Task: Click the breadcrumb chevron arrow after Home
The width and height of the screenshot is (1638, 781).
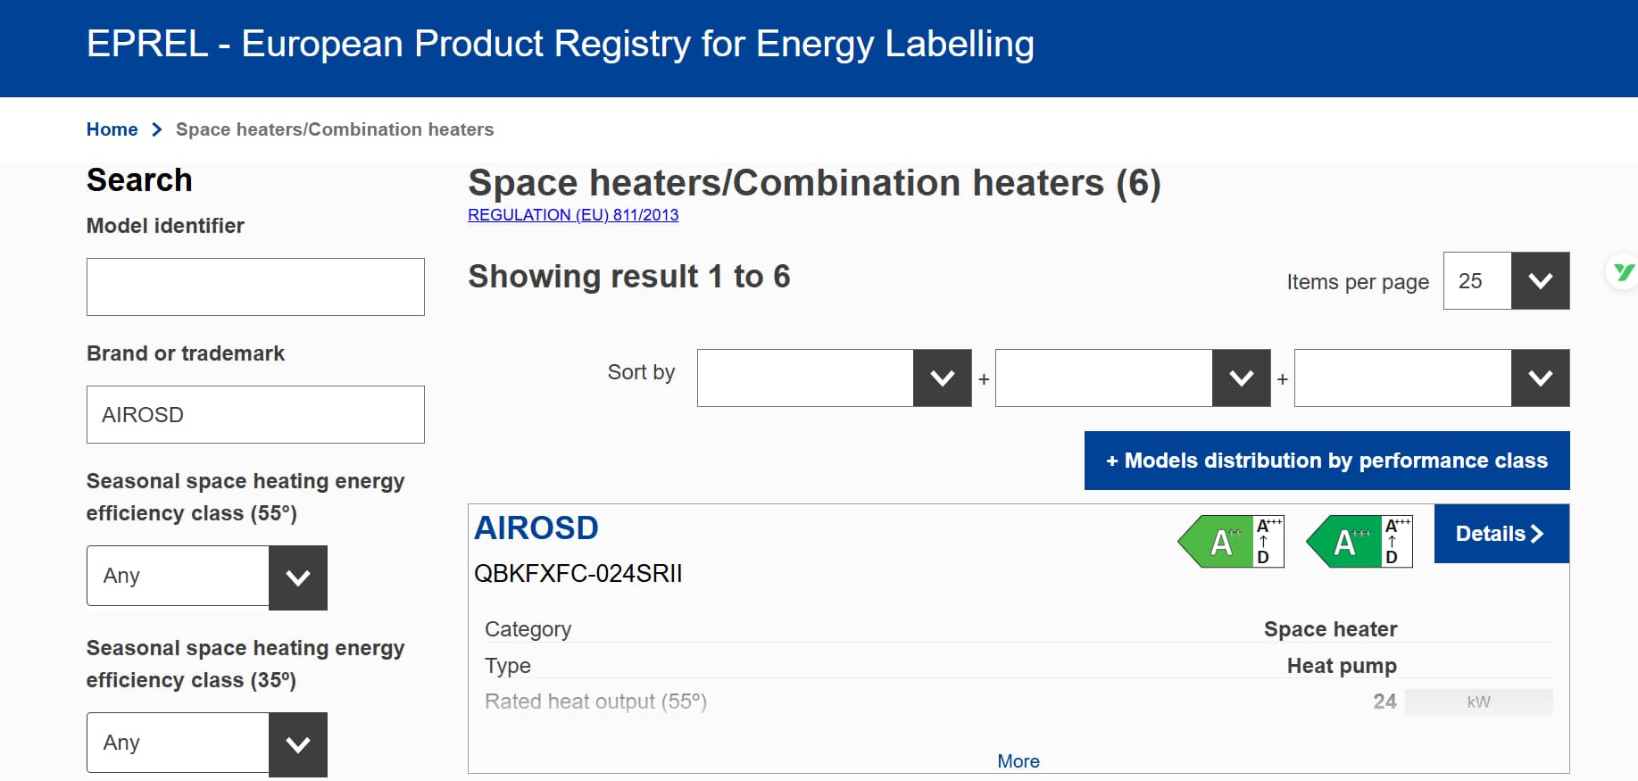Action: tap(157, 129)
